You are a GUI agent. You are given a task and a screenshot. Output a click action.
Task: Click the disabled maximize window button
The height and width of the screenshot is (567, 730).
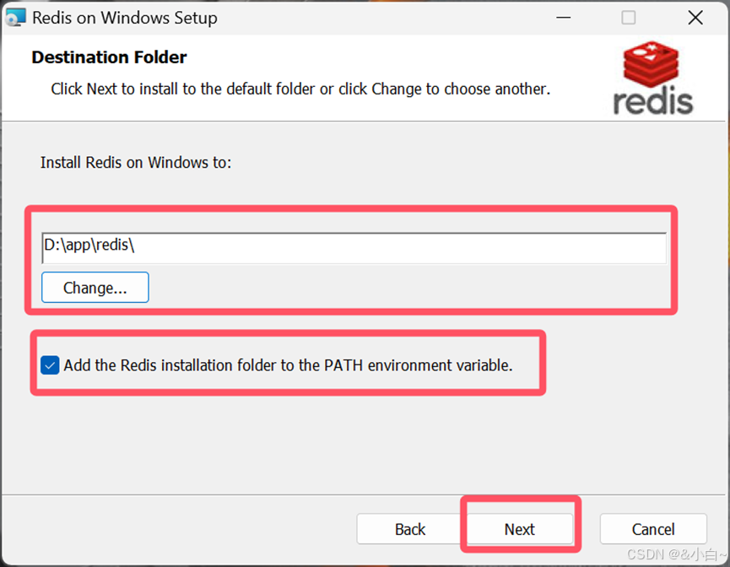[629, 18]
